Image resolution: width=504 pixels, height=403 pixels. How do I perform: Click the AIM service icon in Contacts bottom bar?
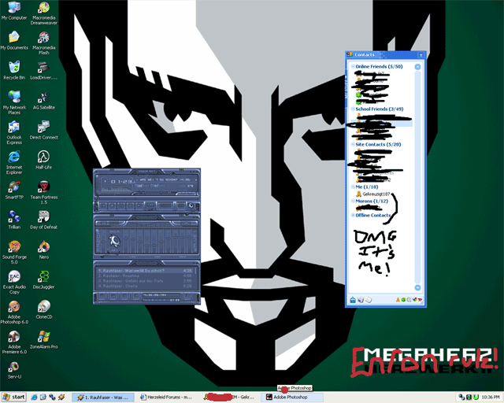398,300
